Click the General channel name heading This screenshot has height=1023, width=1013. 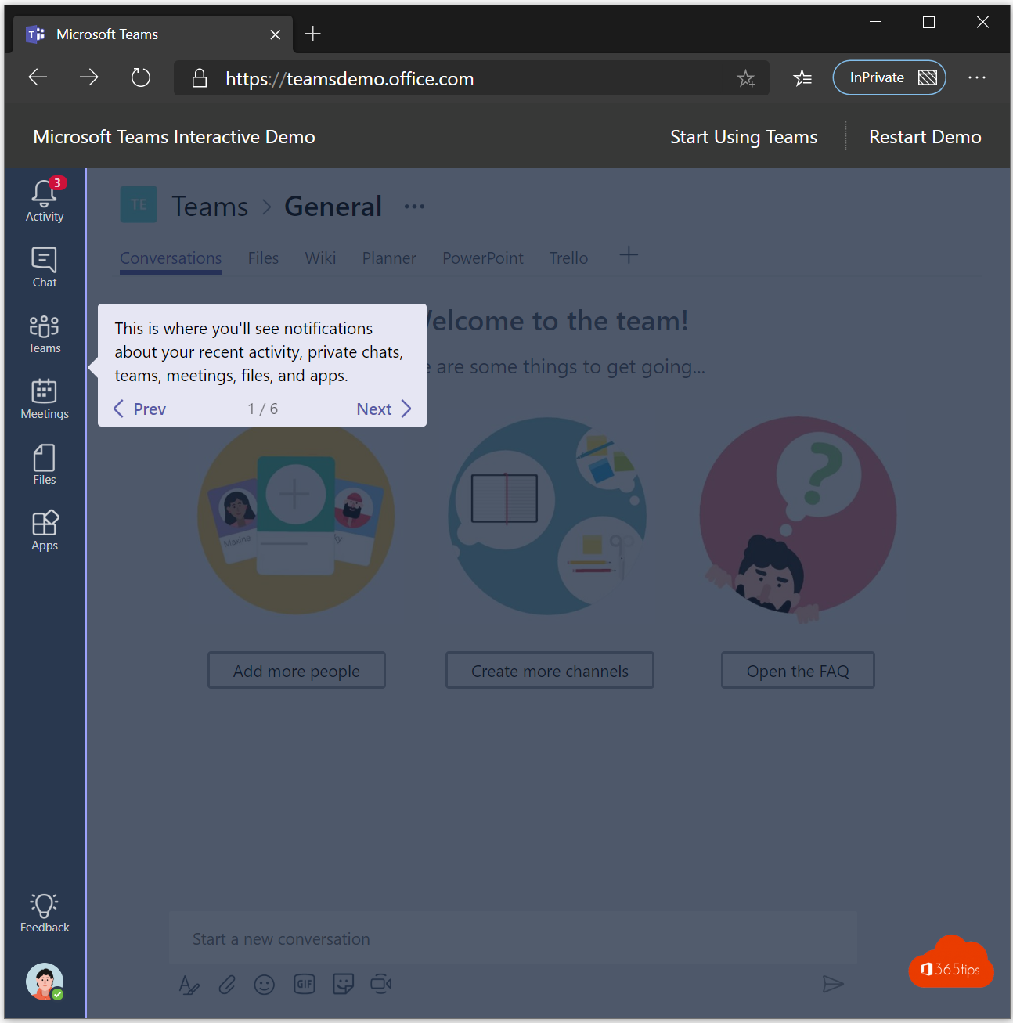[333, 207]
